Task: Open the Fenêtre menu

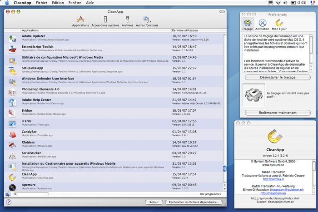Action: [75, 3]
